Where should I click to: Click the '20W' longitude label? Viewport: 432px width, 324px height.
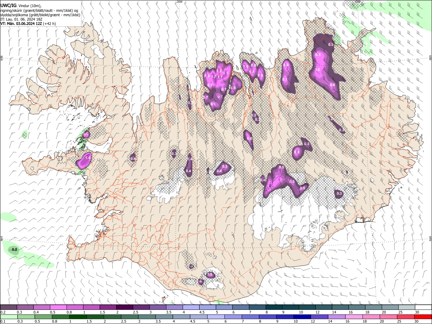click(180, 2)
